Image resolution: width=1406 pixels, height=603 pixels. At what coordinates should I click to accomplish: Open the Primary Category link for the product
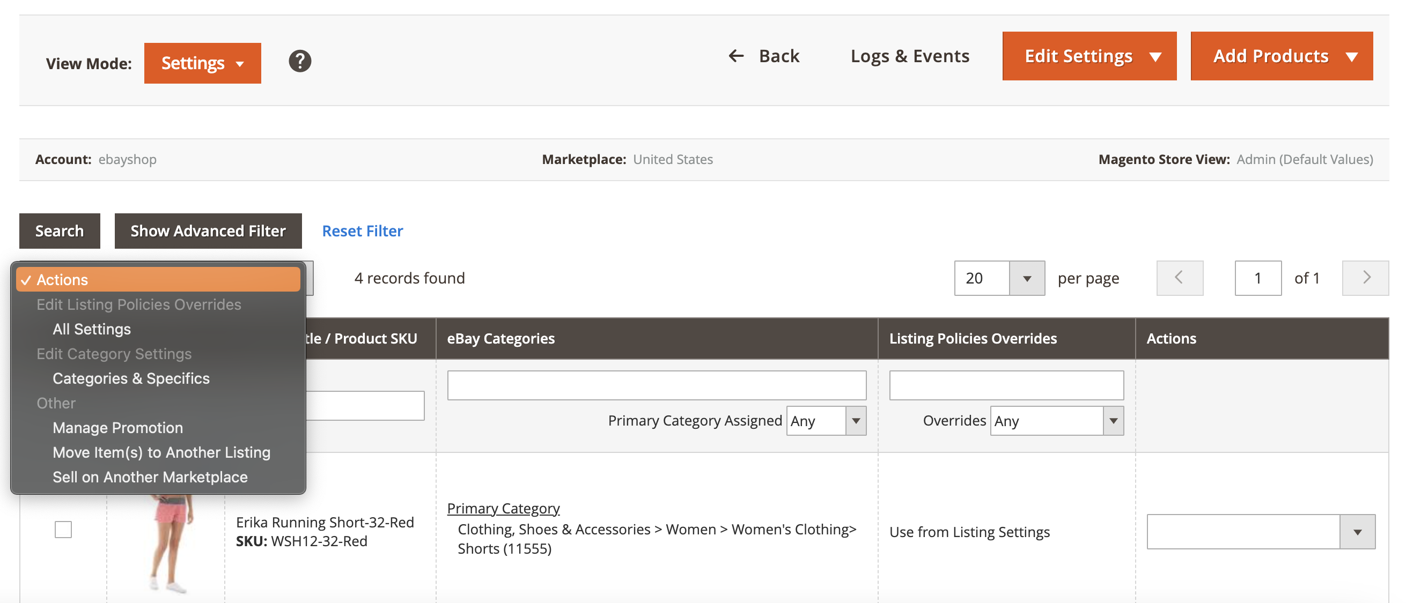(x=503, y=508)
